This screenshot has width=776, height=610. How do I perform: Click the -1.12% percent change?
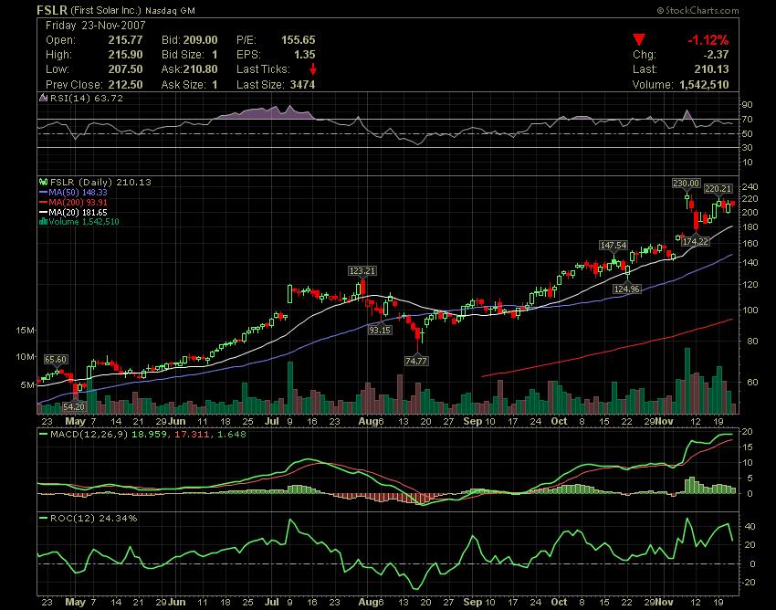click(x=708, y=40)
